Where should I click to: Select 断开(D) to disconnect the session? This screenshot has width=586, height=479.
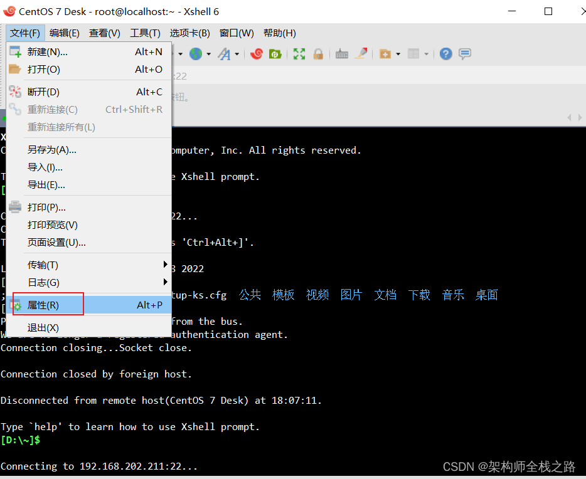click(89, 92)
